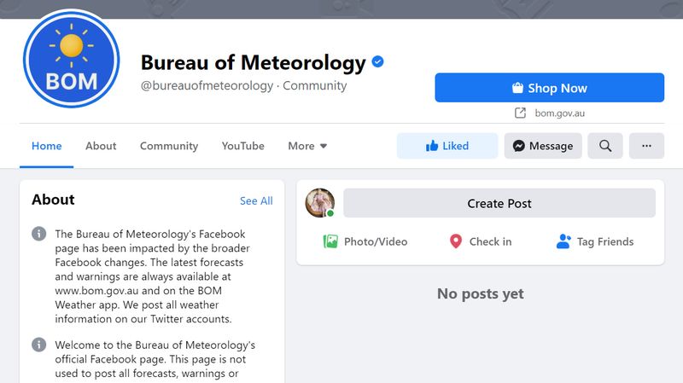Screen dimensions: 683x383
Task: Click the Shop Now button
Action: (x=549, y=88)
